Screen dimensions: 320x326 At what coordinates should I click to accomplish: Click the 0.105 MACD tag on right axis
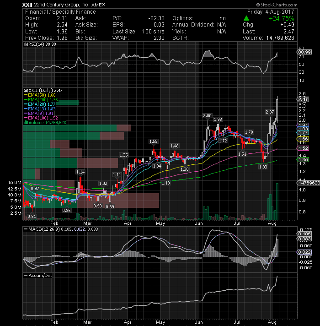click(304, 234)
